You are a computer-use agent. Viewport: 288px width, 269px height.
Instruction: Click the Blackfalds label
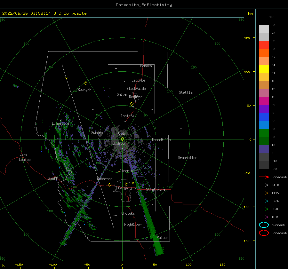(x=136, y=89)
